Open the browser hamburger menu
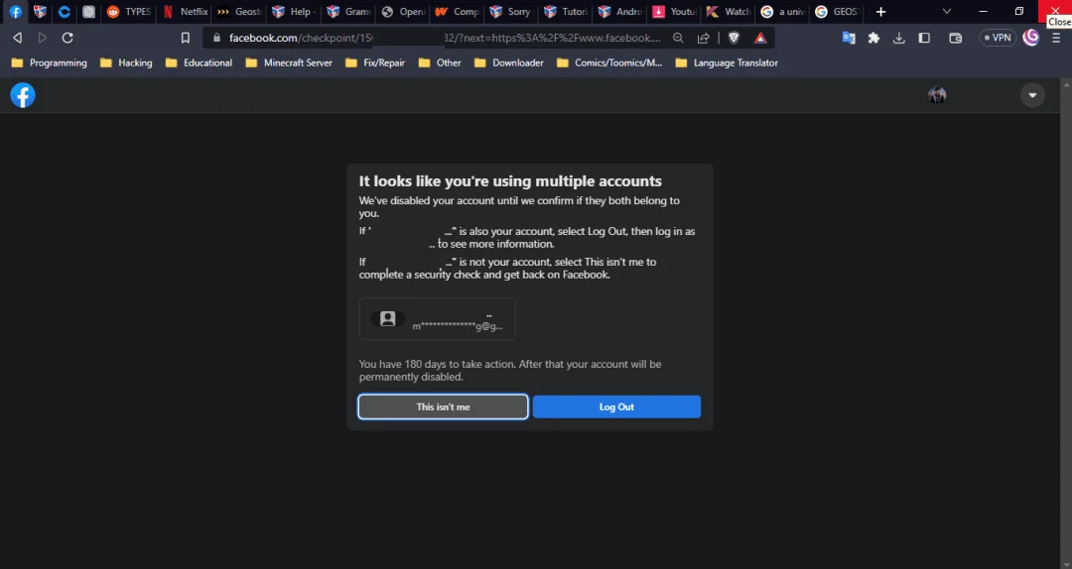The height and width of the screenshot is (569, 1072). click(x=1056, y=38)
